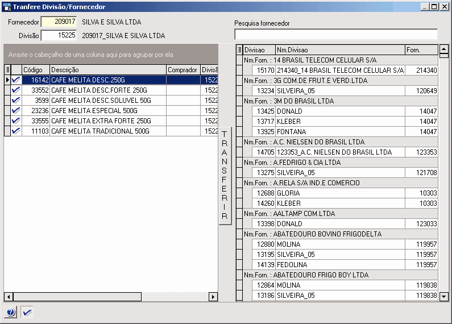Select division 13925 FONTANA row

(345, 132)
